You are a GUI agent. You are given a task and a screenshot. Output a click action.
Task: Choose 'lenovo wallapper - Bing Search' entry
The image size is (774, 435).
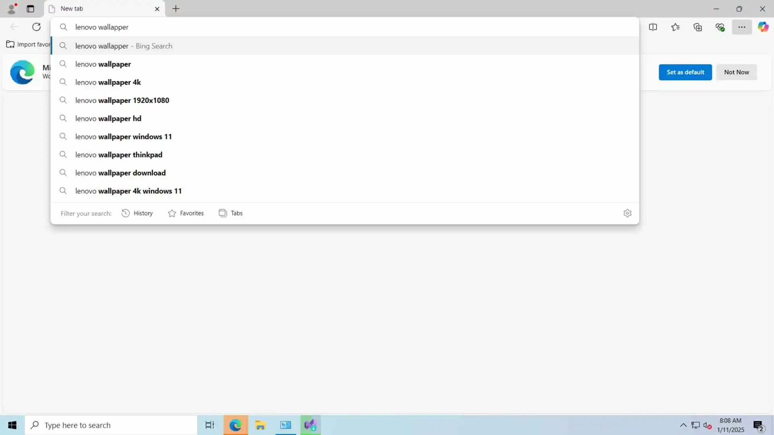[x=124, y=46]
